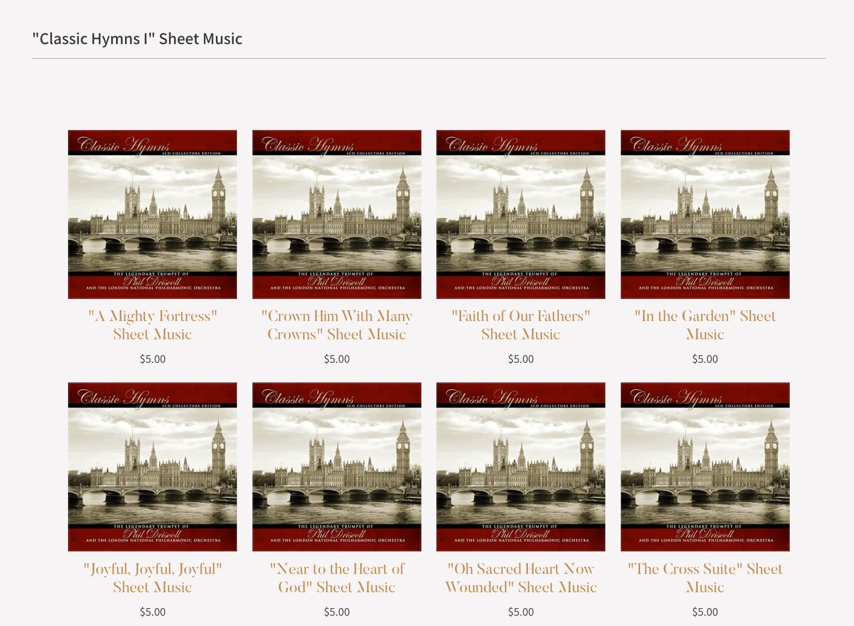Click the $5.00 price under "In the Garden"

(705, 359)
